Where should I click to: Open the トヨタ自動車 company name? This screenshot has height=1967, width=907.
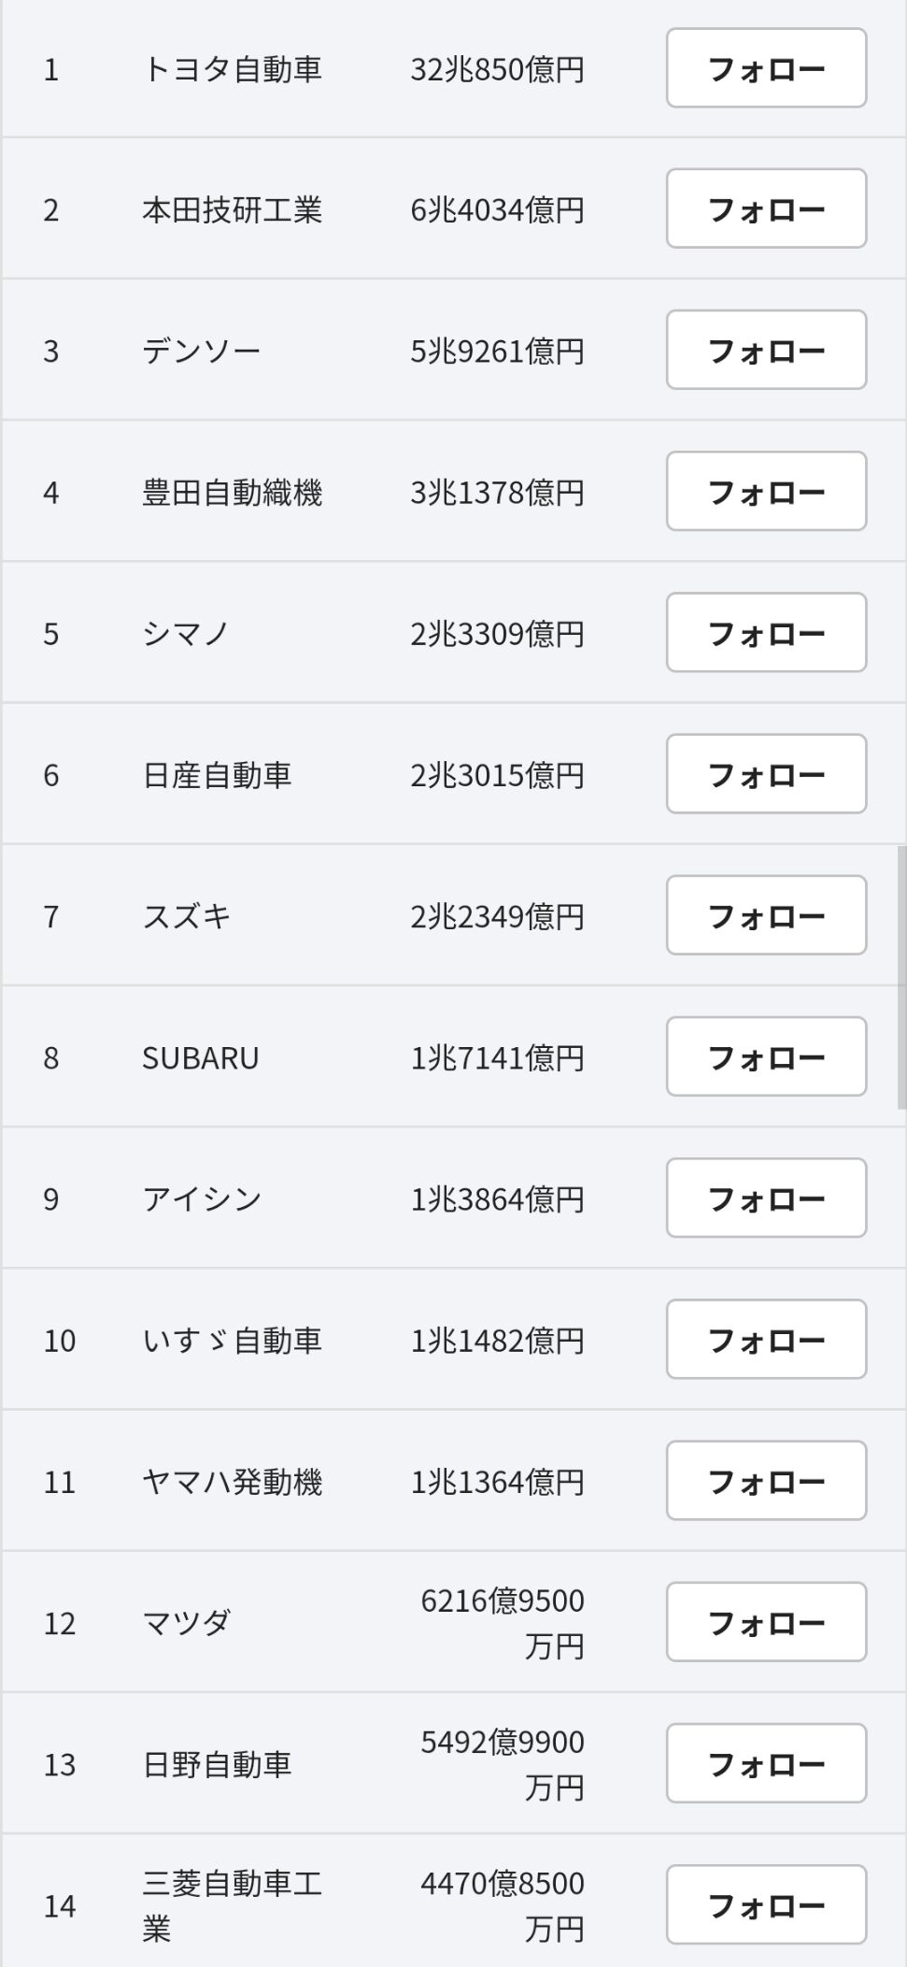coord(232,69)
